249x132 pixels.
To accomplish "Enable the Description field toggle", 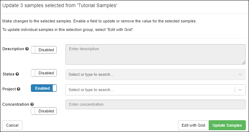I will 44,50.
